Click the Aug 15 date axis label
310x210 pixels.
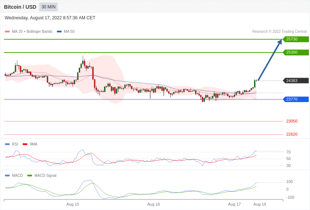tap(73, 204)
